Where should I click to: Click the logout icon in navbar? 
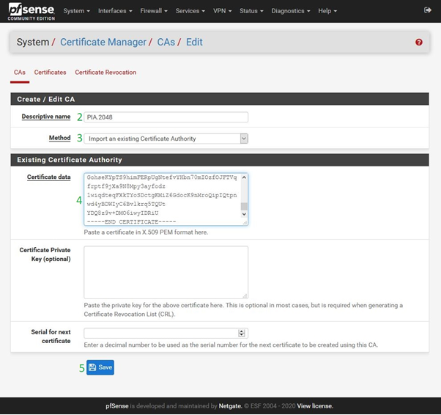(x=428, y=10)
